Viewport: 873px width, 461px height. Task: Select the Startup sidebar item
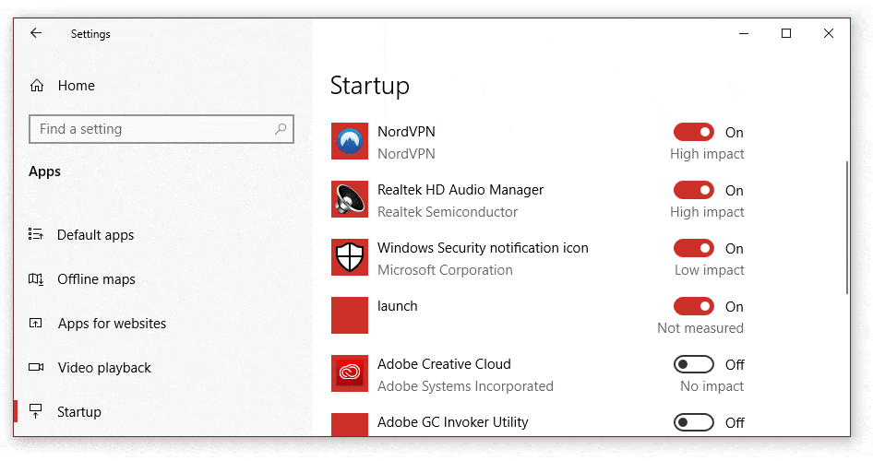(79, 412)
